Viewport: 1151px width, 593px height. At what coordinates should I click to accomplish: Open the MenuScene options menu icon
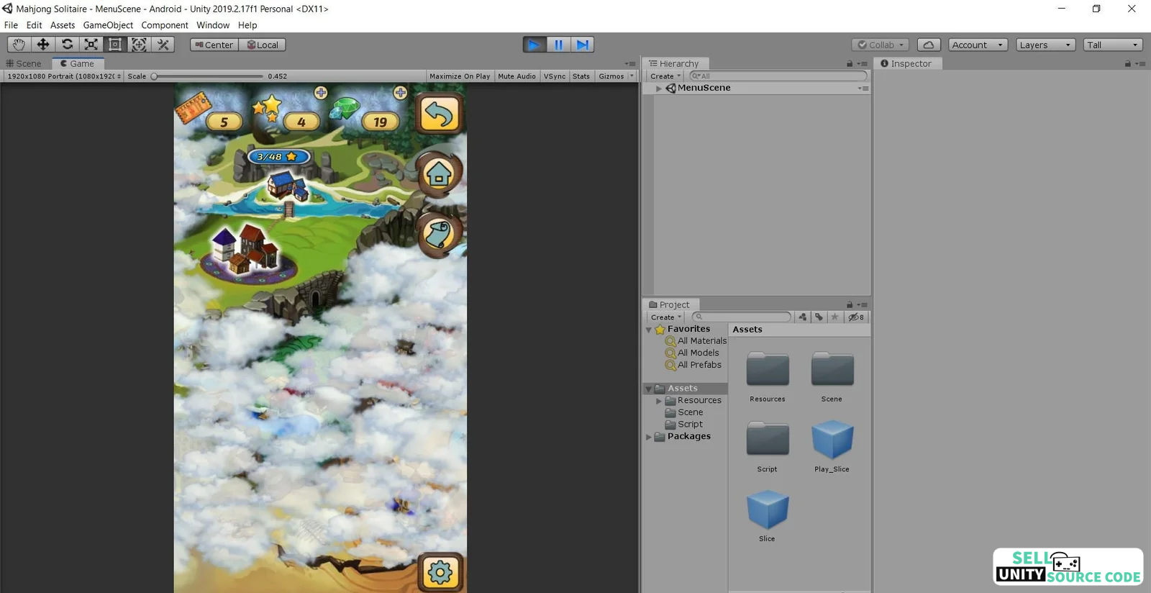pos(863,89)
